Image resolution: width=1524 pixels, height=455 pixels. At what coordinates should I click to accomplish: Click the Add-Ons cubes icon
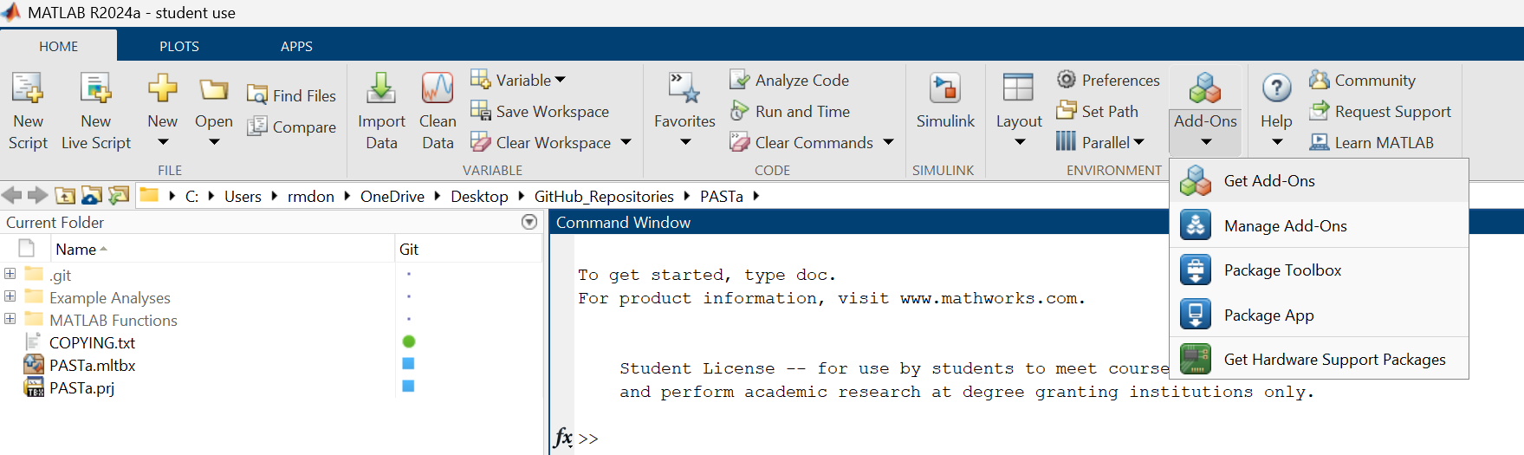point(1204,88)
